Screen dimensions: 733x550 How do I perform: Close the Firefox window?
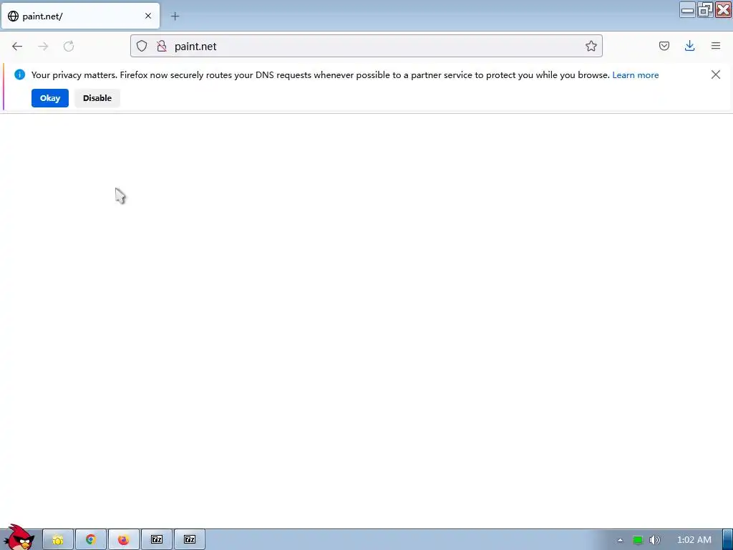(723, 10)
